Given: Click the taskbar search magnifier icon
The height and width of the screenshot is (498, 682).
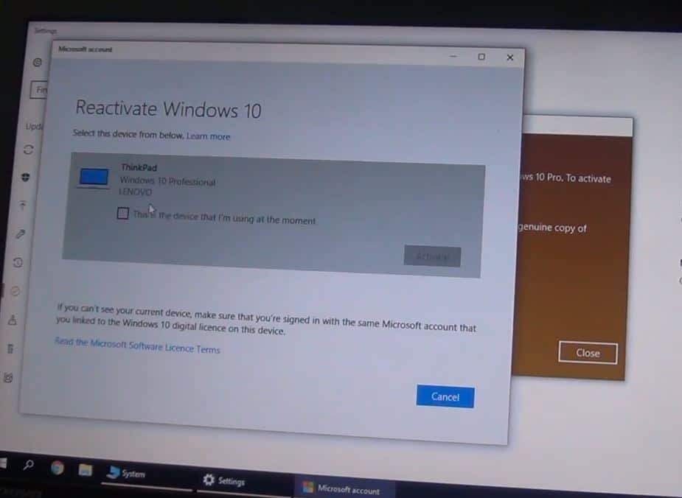Looking at the screenshot, I should point(29,465).
